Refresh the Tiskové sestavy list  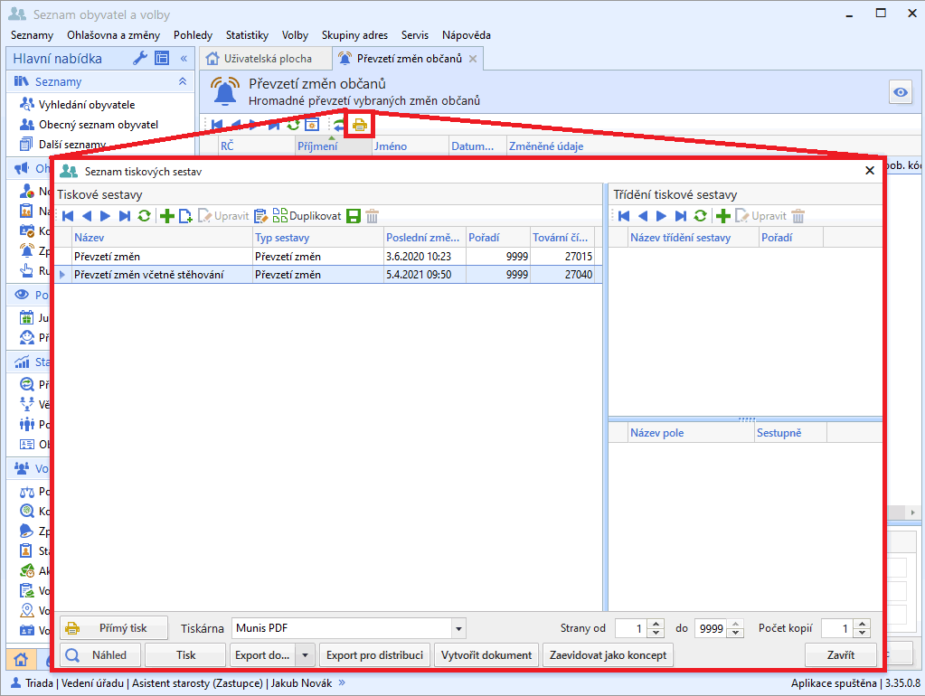tap(144, 216)
